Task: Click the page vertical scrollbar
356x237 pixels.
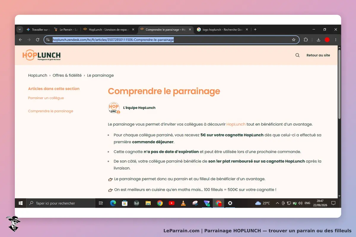Action: 339,84
